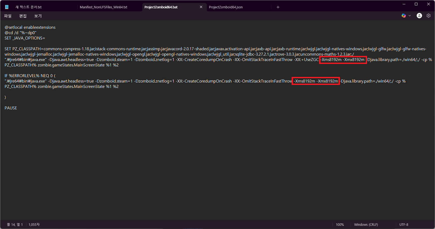Place cursor on @setlocal enableextensions line
The height and width of the screenshot is (229, 435).
(x=30, y=27)
